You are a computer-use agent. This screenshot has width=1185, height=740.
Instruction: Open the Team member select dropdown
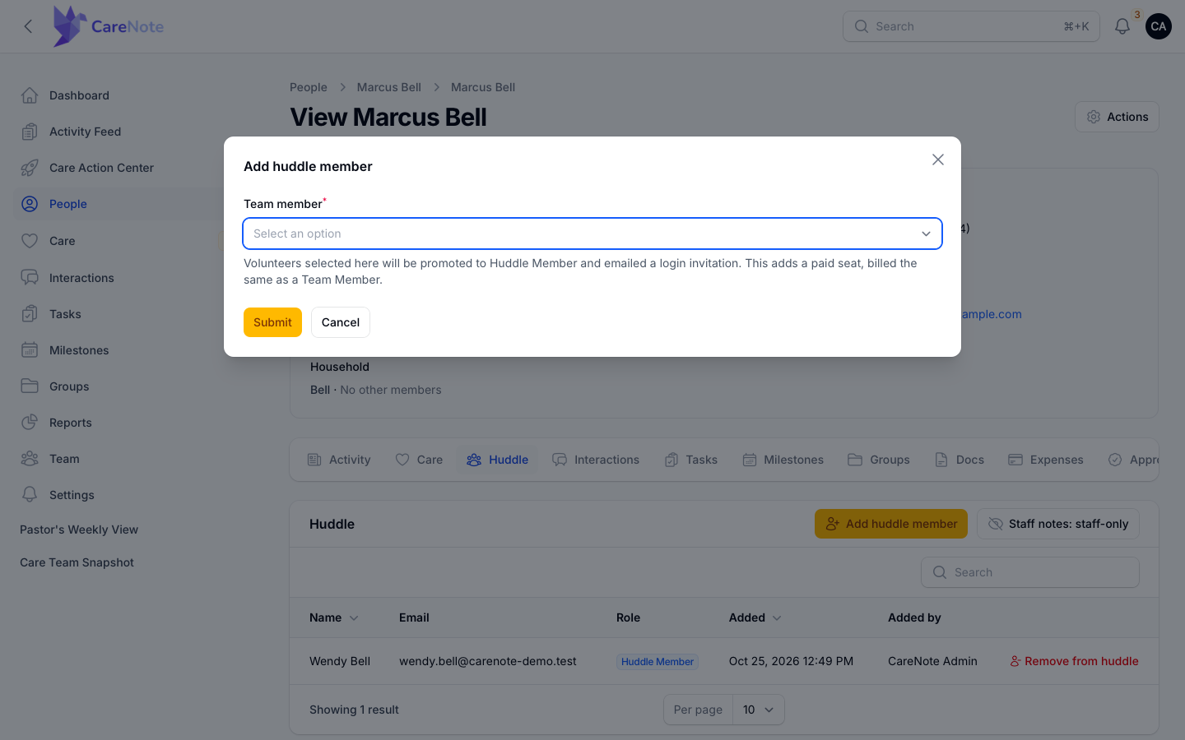point(592,234)
